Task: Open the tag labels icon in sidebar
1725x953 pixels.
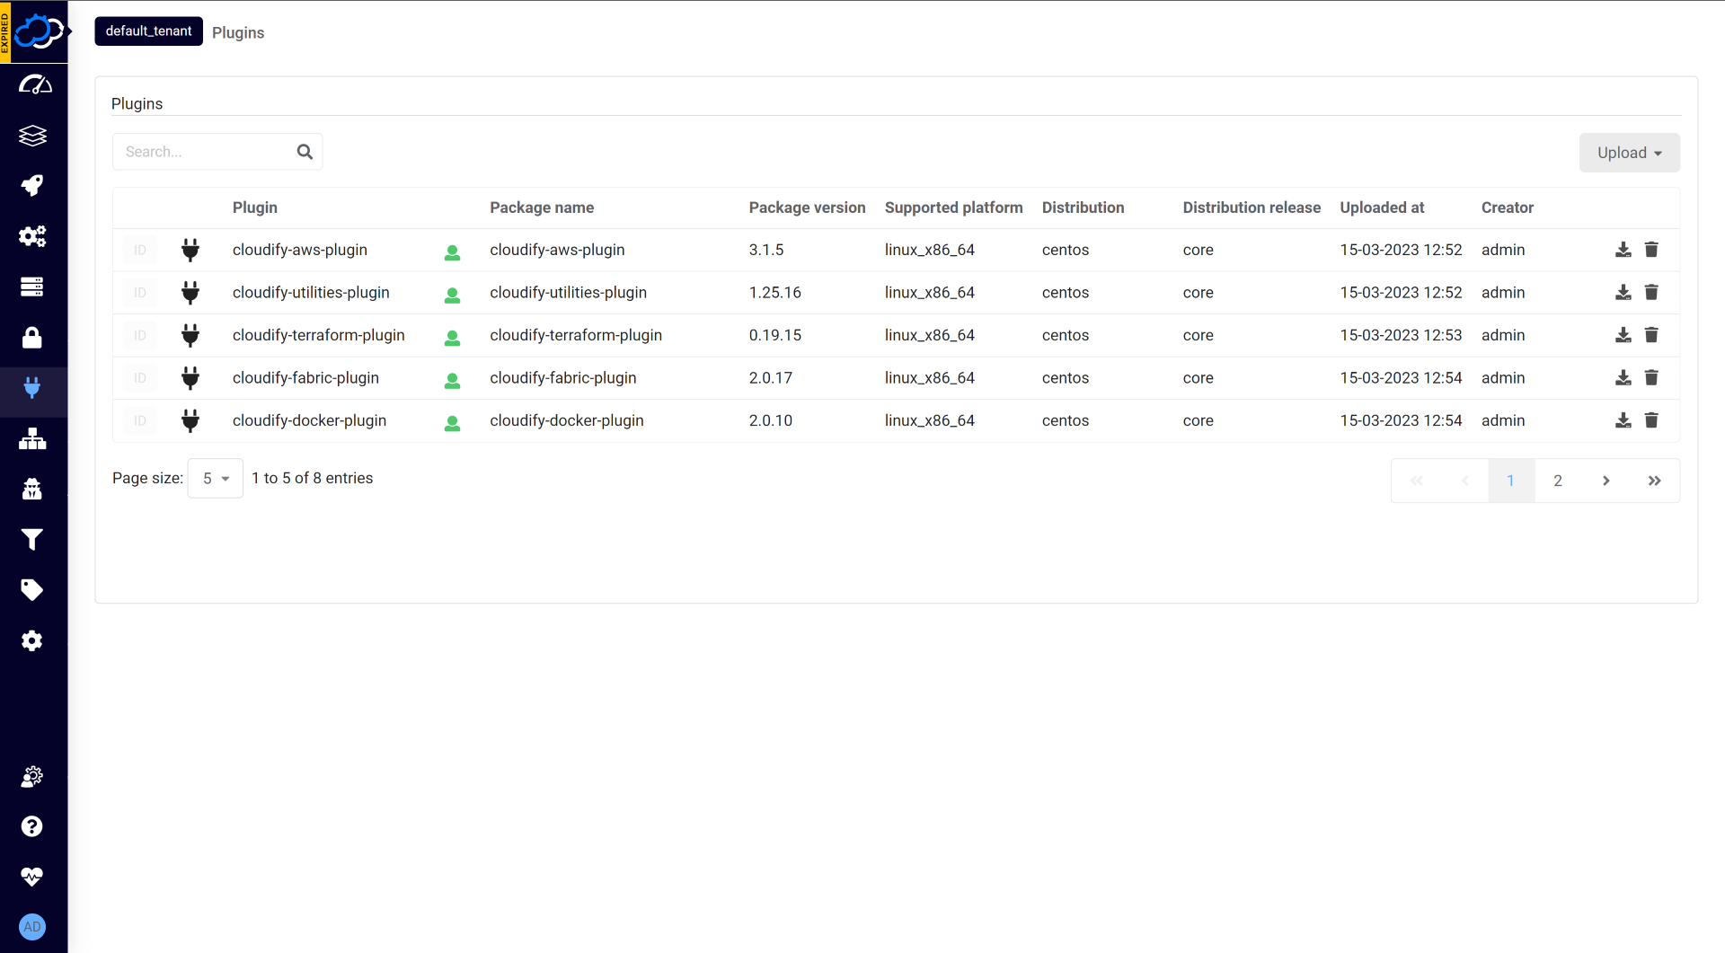Action: (x=32, y=590)
